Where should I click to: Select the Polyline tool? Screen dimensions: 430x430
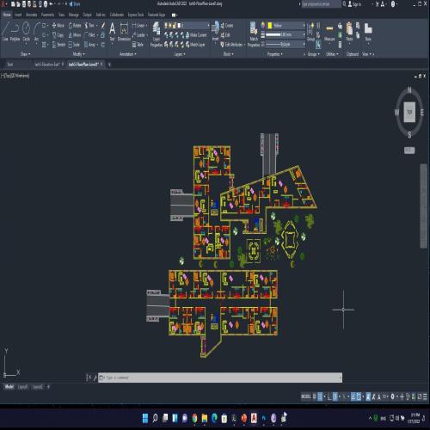(x=15, y=31)
